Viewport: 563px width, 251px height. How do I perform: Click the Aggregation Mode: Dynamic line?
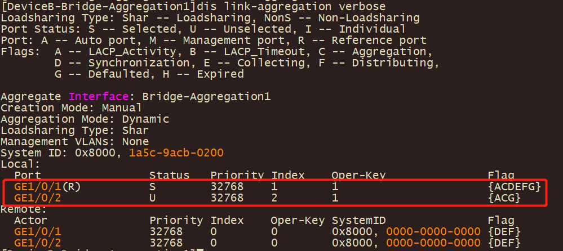[85, 119]
